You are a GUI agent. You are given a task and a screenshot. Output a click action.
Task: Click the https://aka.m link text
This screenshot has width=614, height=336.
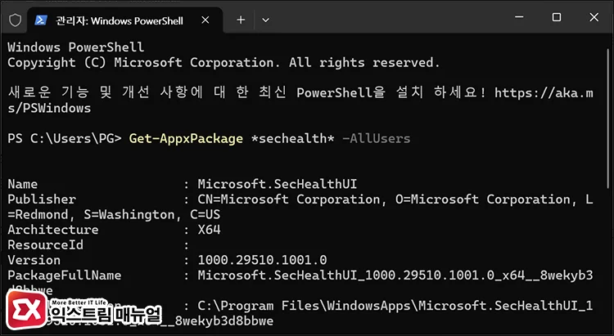(x=544, y=93)
